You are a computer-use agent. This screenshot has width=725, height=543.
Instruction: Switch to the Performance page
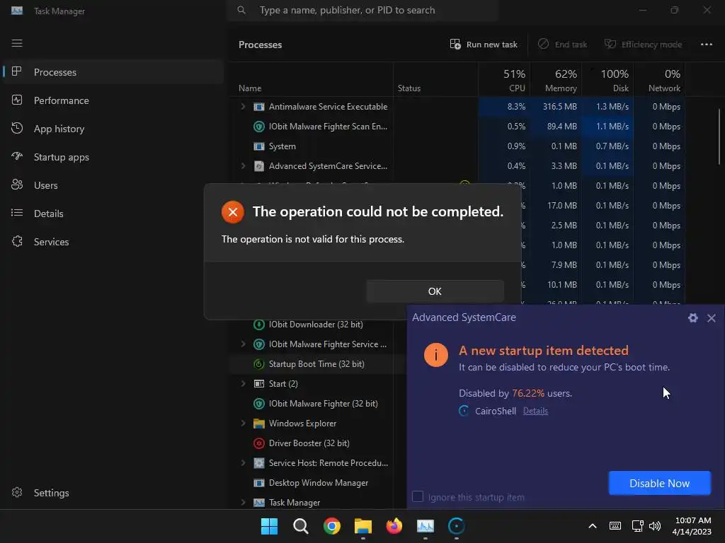[113, 100]
